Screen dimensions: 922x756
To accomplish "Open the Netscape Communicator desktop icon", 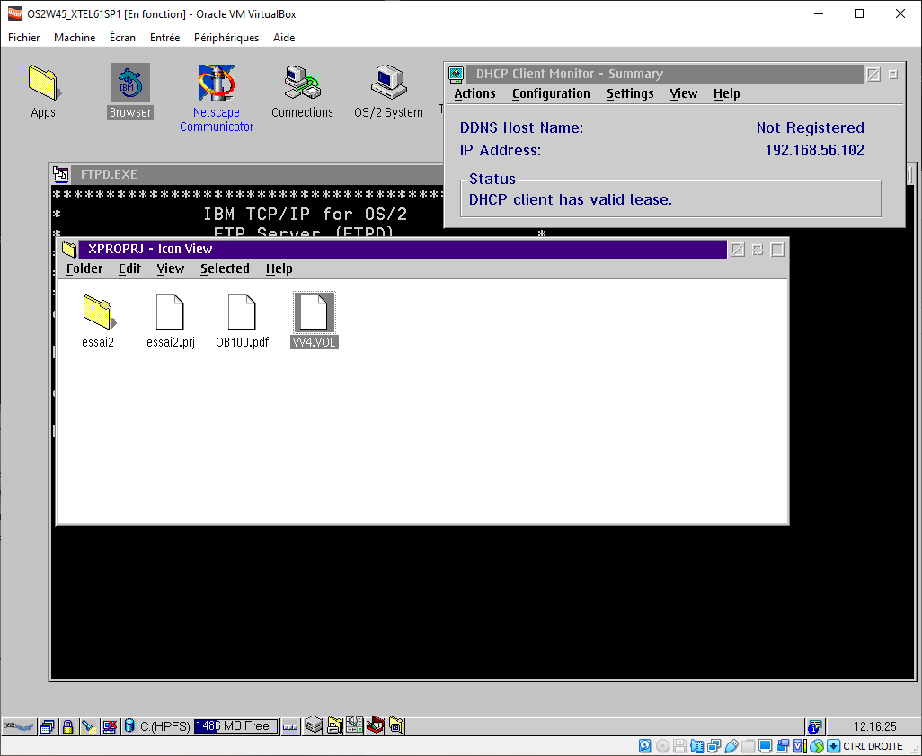I will pos(216,84).
